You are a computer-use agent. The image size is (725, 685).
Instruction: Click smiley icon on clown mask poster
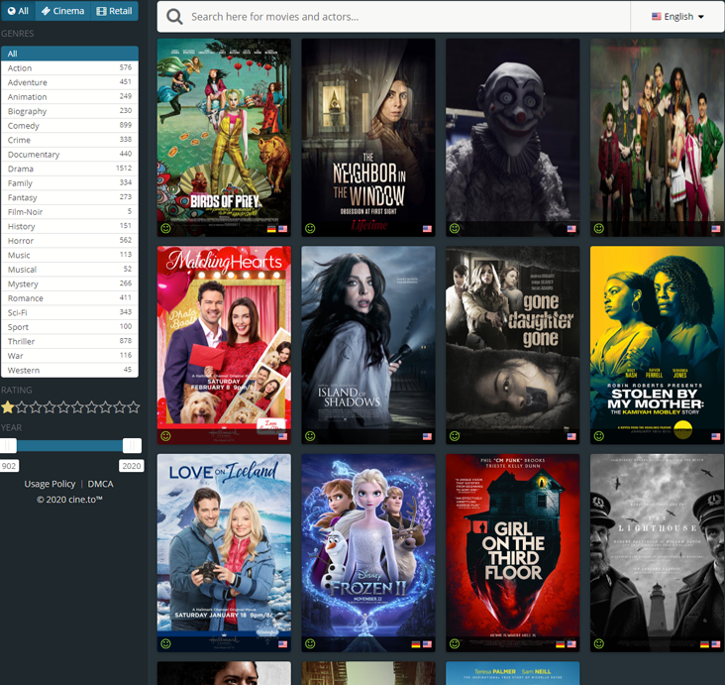click(455, 228)
